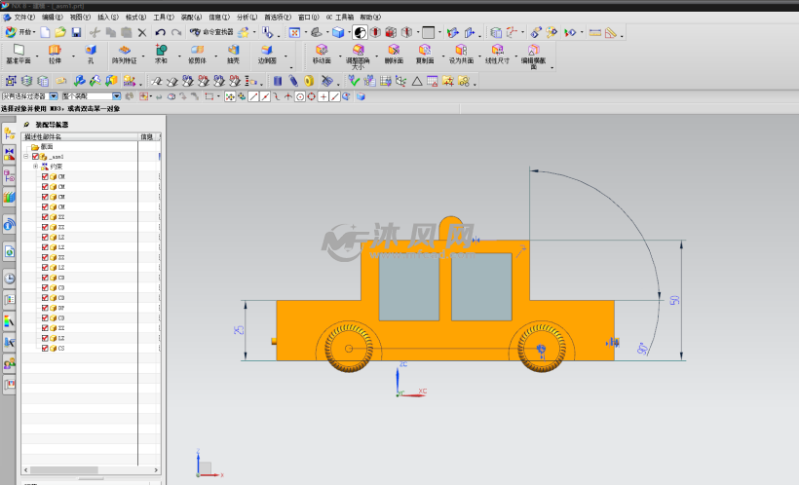The width and height of the screenshot is (799, 485).
Task: Expand the 约束 constraints tree node
Action: coord(35,167)
